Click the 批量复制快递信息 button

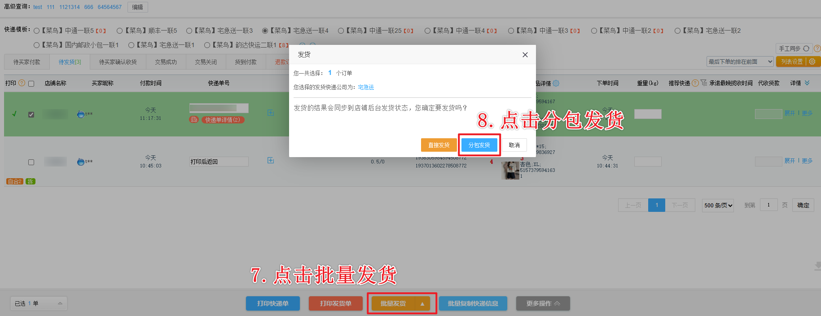click(x=473, y=303)
